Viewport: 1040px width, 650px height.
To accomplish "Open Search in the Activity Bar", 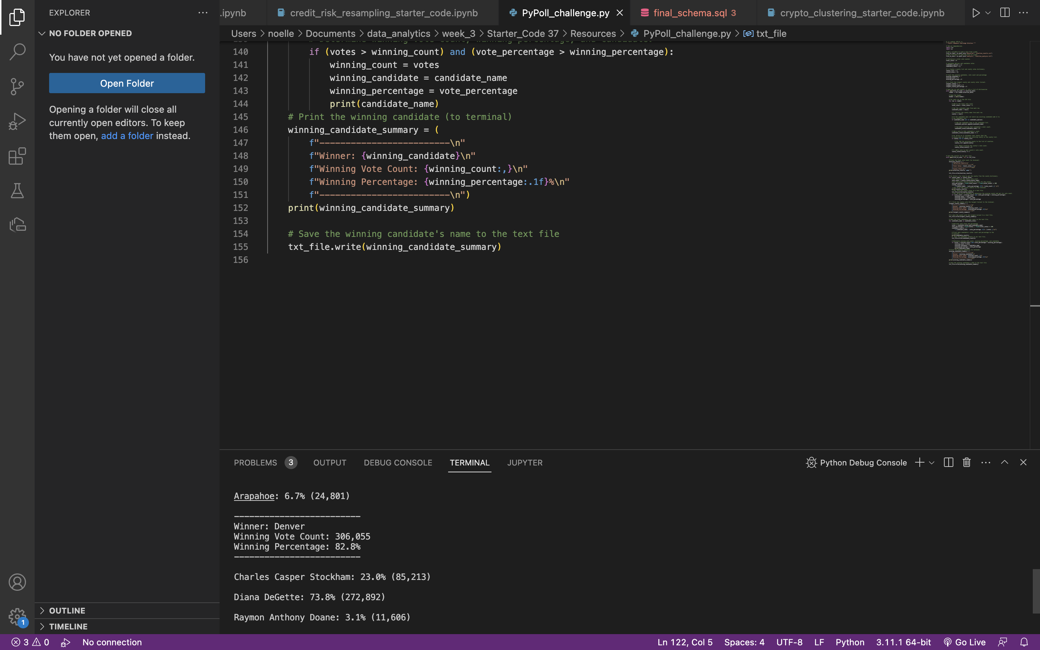I will 17,51.
